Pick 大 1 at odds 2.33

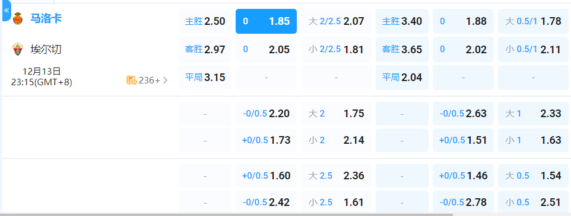(533, 114)
